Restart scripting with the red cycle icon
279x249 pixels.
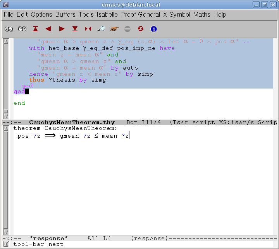pos(141,29)
